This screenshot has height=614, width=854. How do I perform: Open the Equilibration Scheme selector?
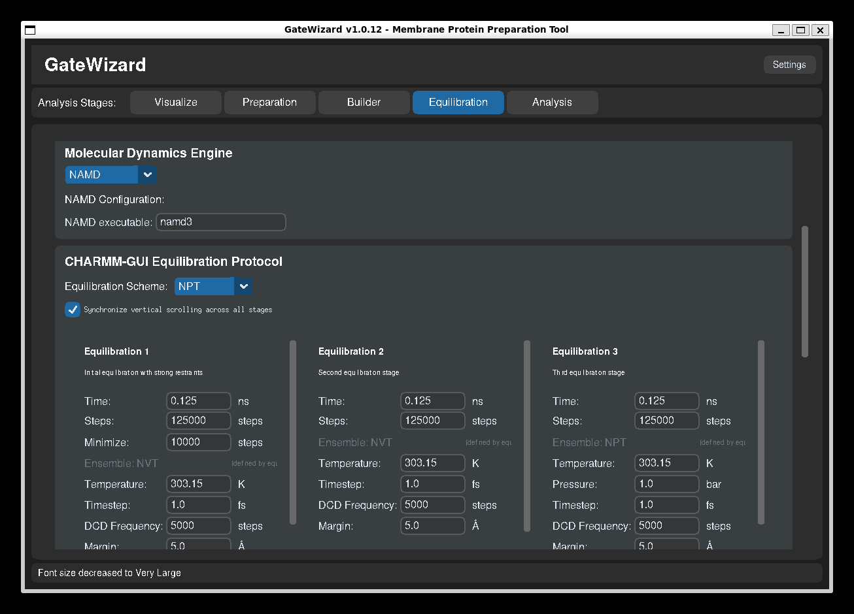click(204, 286)
